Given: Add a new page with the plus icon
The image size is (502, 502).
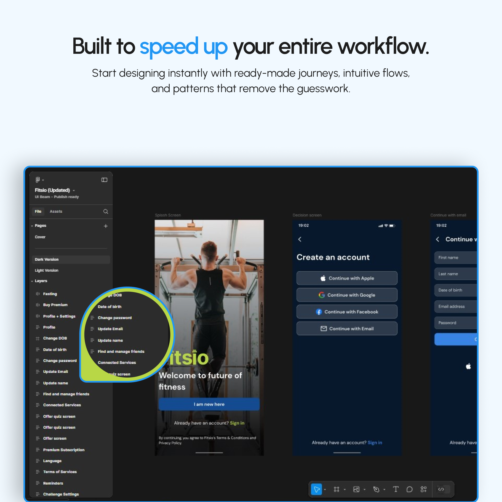Looking at the screenshot, I should click(106, 226).
